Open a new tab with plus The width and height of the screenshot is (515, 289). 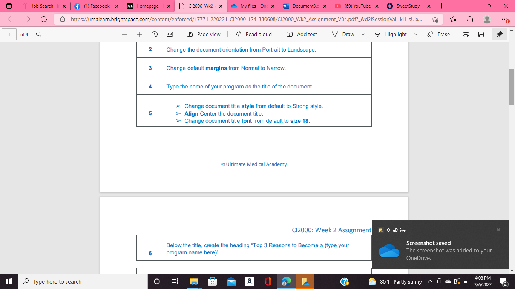[441, 6]
